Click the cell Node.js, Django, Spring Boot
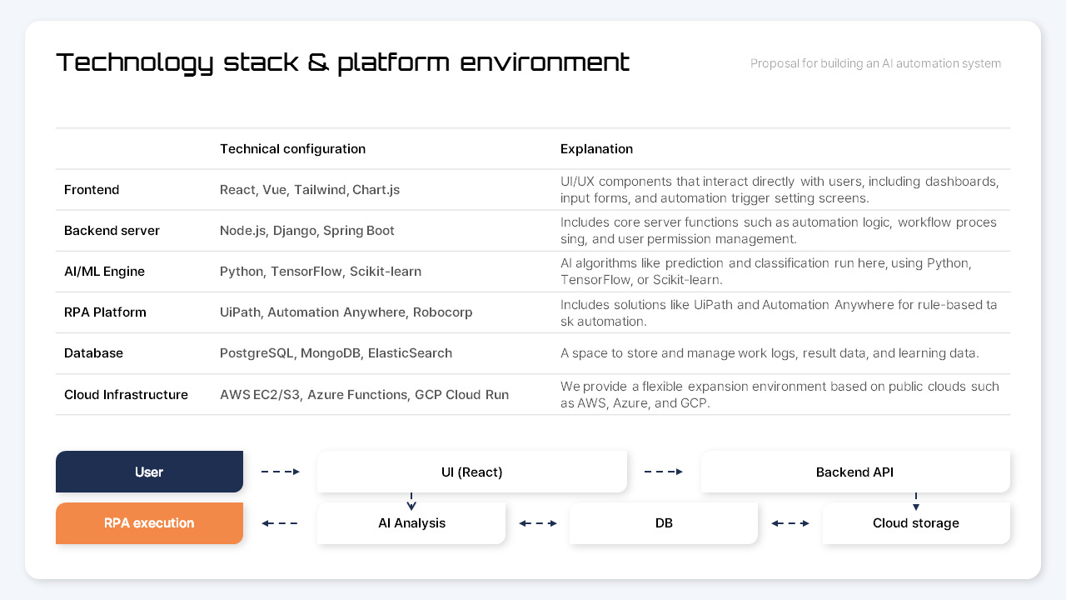Viewport: 1066px width, 600px height. 307,231
